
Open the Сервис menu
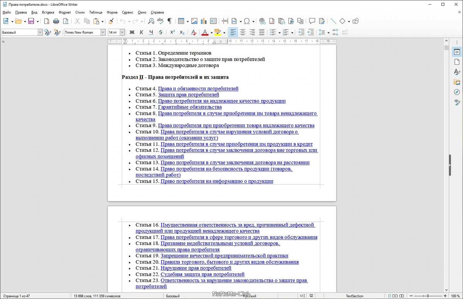(x=128, y=12)
